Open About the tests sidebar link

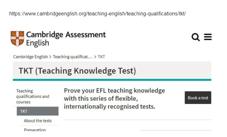point(38,121)
